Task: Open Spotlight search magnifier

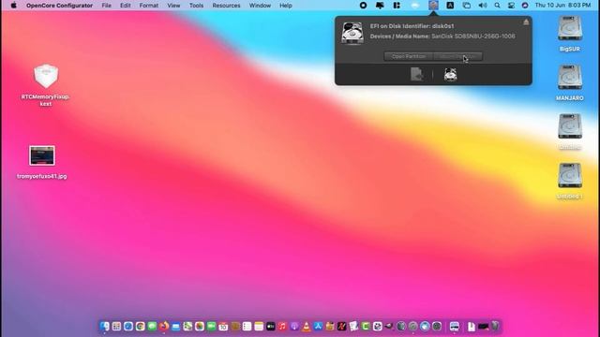Action: 497,6
